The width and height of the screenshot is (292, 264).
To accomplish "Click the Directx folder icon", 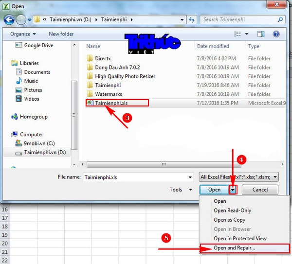I will pos(90,58).
